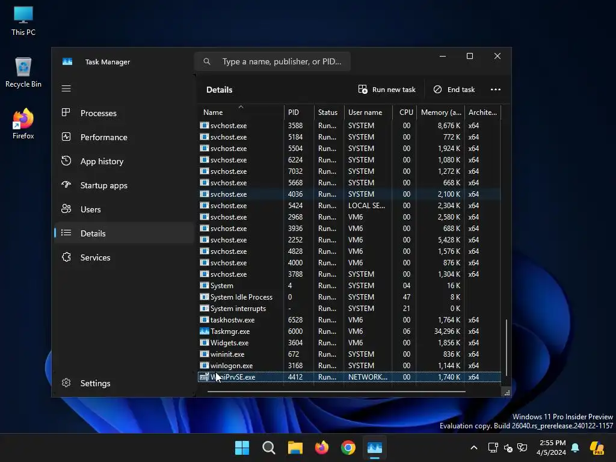The image size is (616, 462).
Task: Sort by the CPU column header
Action: pos(404,112)
